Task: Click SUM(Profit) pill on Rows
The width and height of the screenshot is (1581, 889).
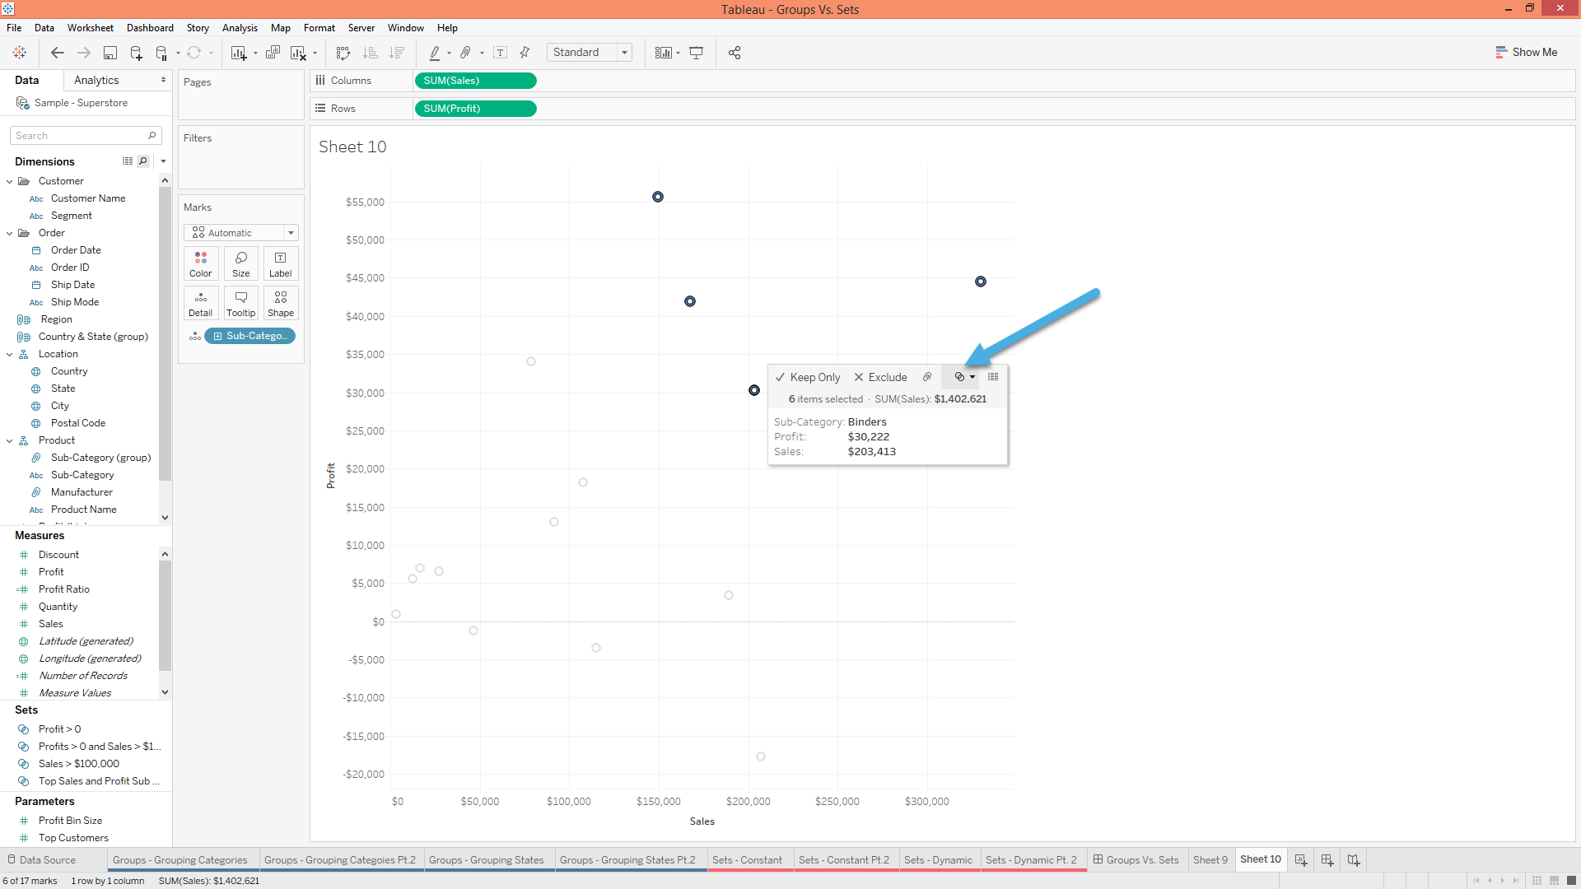Action: pos(475,109)
